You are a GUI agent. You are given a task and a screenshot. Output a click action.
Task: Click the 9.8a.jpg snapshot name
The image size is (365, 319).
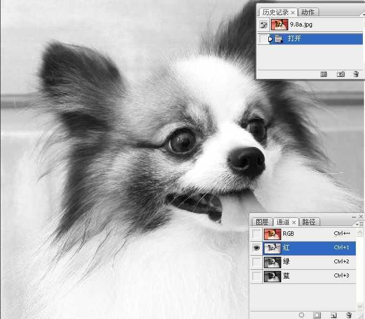click(301, 24)
